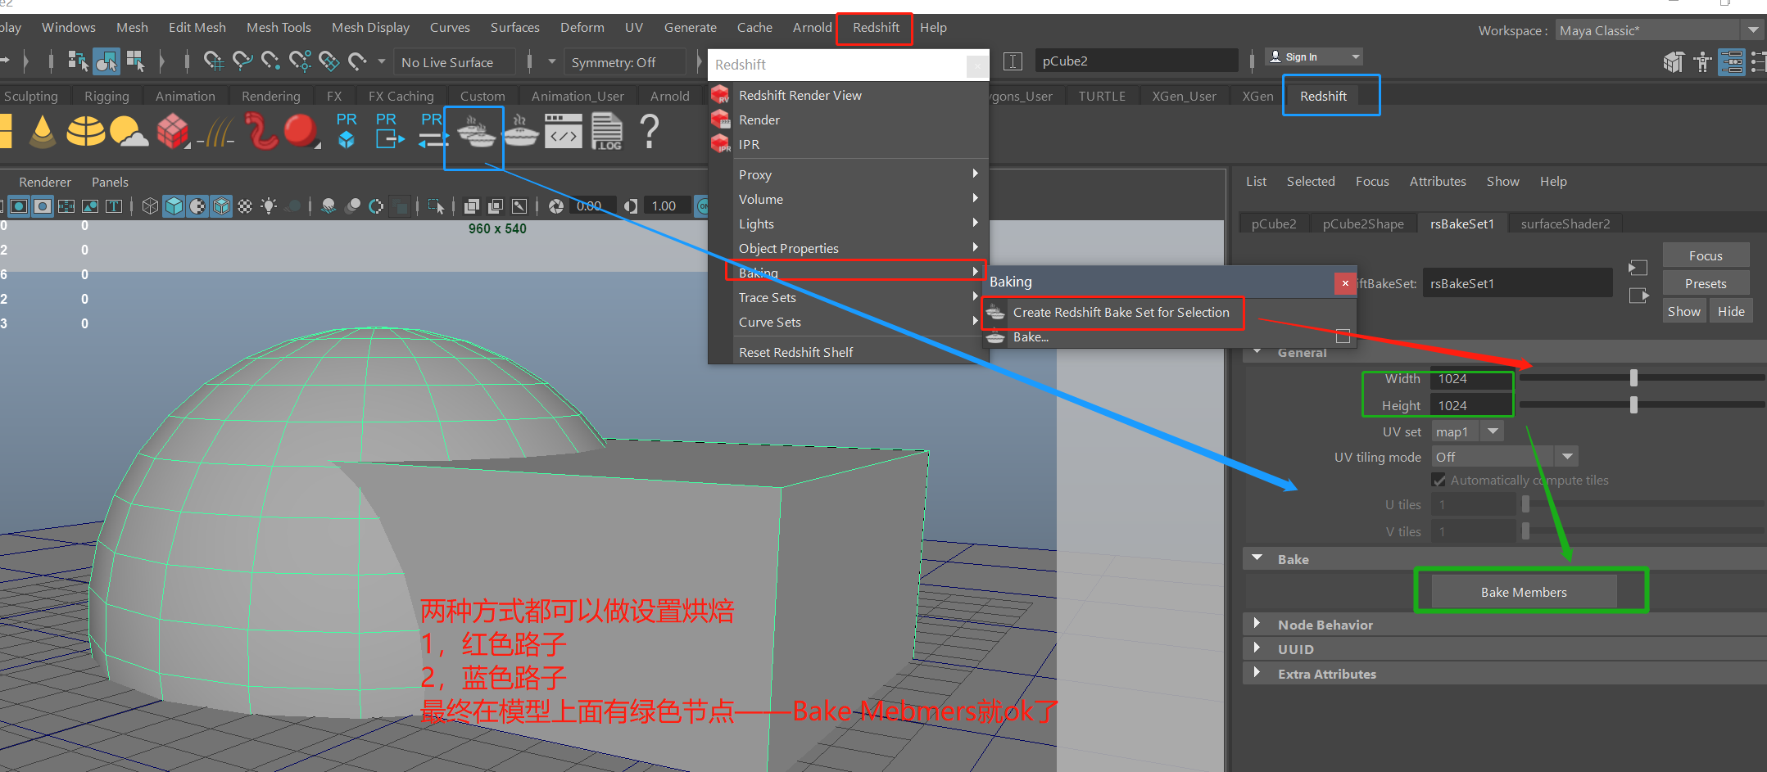Toggle use all lights bulb icon

coord(269,206)
